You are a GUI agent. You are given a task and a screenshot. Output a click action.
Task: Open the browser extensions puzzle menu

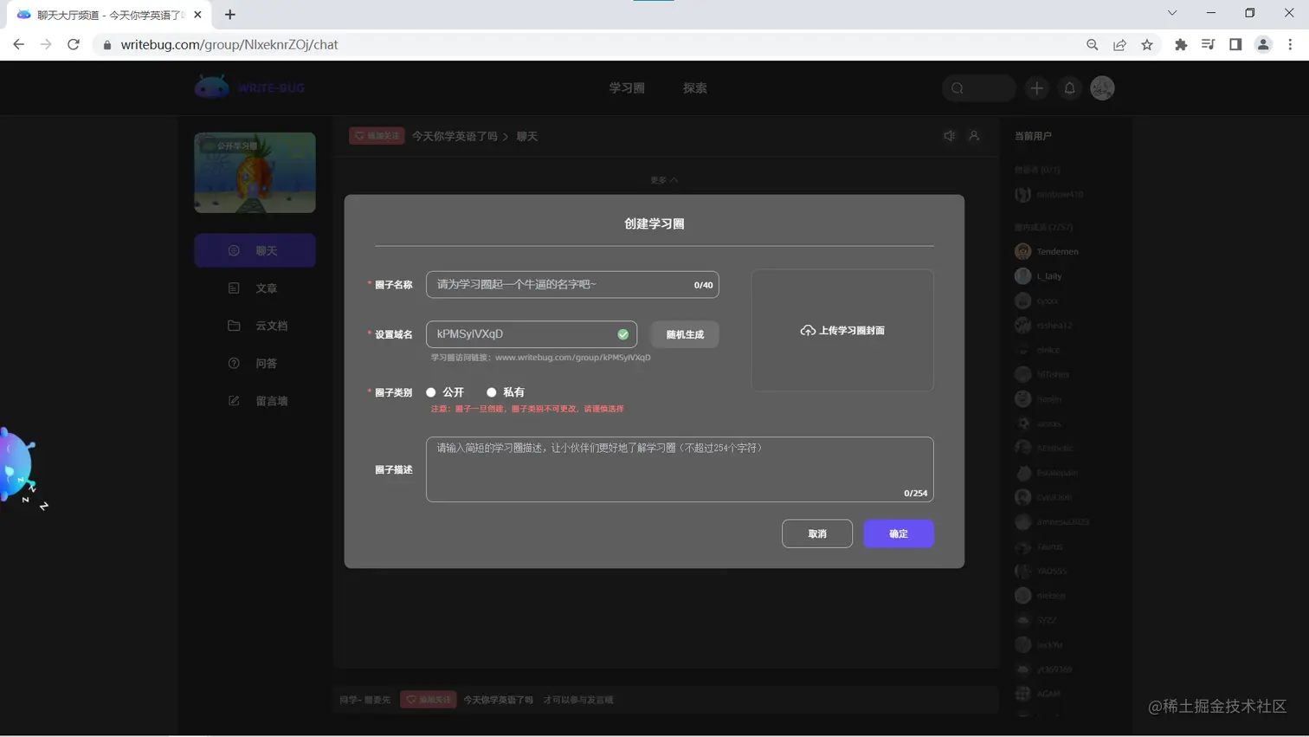1180,44
